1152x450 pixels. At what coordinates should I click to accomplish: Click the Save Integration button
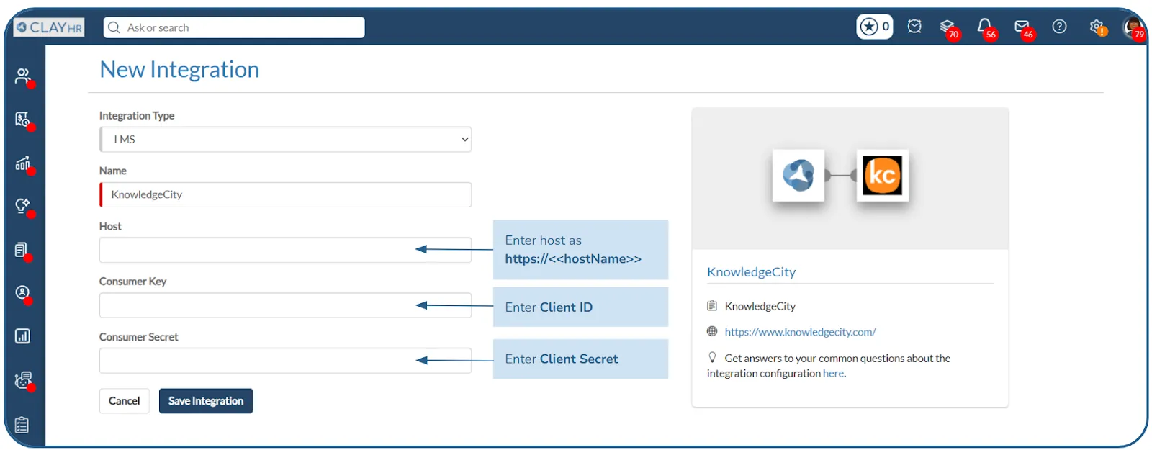206,401
